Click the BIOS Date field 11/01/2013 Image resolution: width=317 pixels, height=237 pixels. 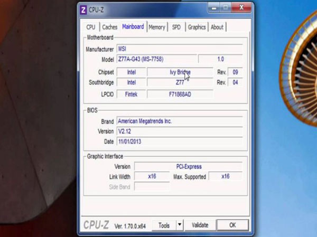pyautogui.click(x=179, y=142)
